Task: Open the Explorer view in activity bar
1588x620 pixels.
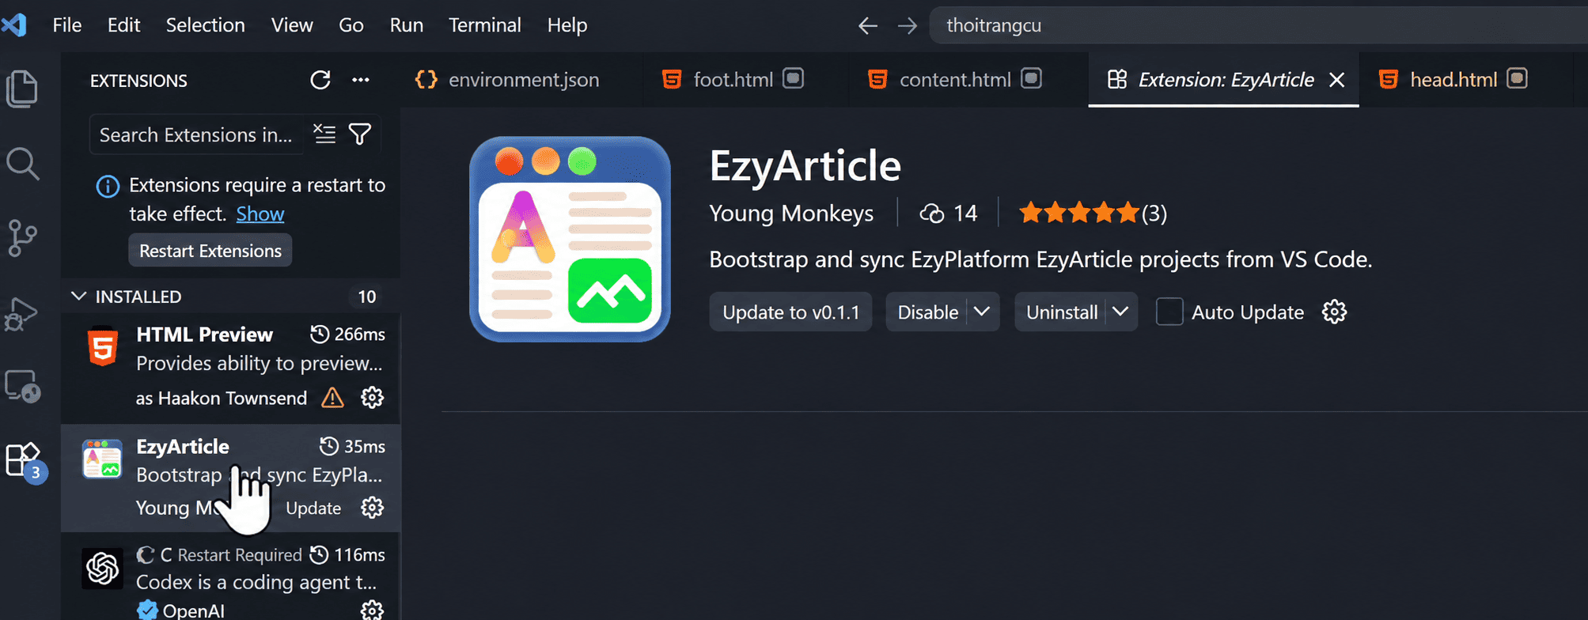Action: [x=22, y=89]
